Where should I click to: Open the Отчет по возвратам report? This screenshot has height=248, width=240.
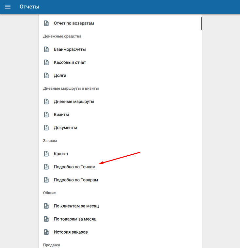point(74,23)
